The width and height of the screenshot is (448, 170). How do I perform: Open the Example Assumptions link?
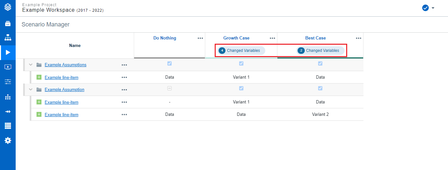65,65
